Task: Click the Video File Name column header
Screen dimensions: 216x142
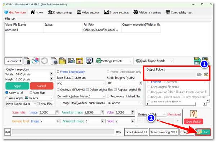Action: (24, 25)
